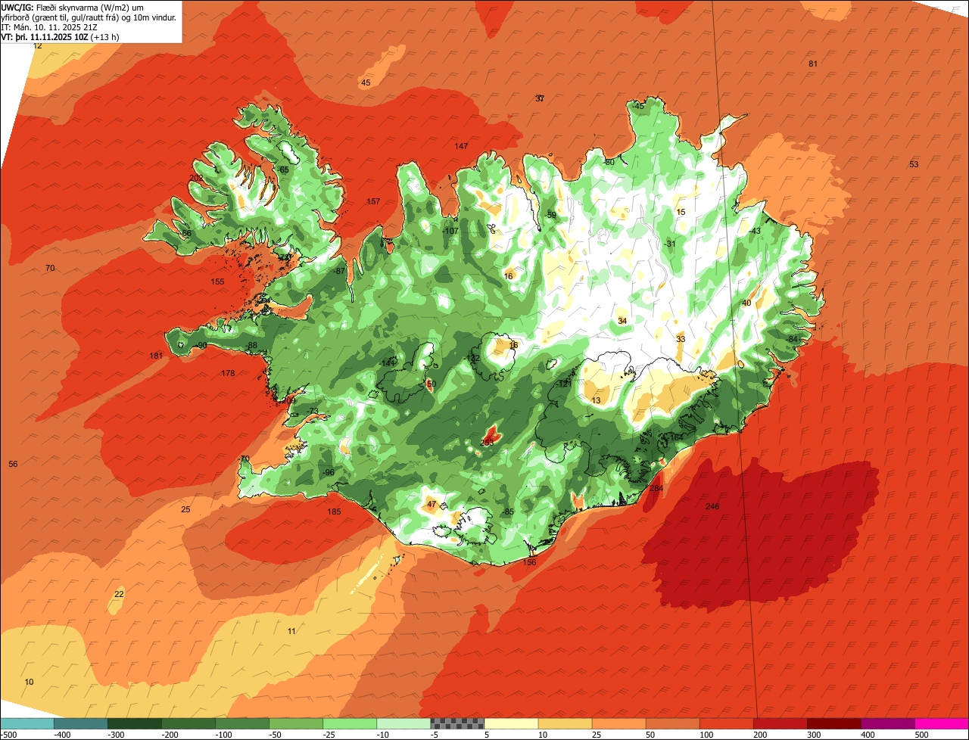Click the '181' value west of Snæfellsnes

pyautogui.click(x=157, y=356)
